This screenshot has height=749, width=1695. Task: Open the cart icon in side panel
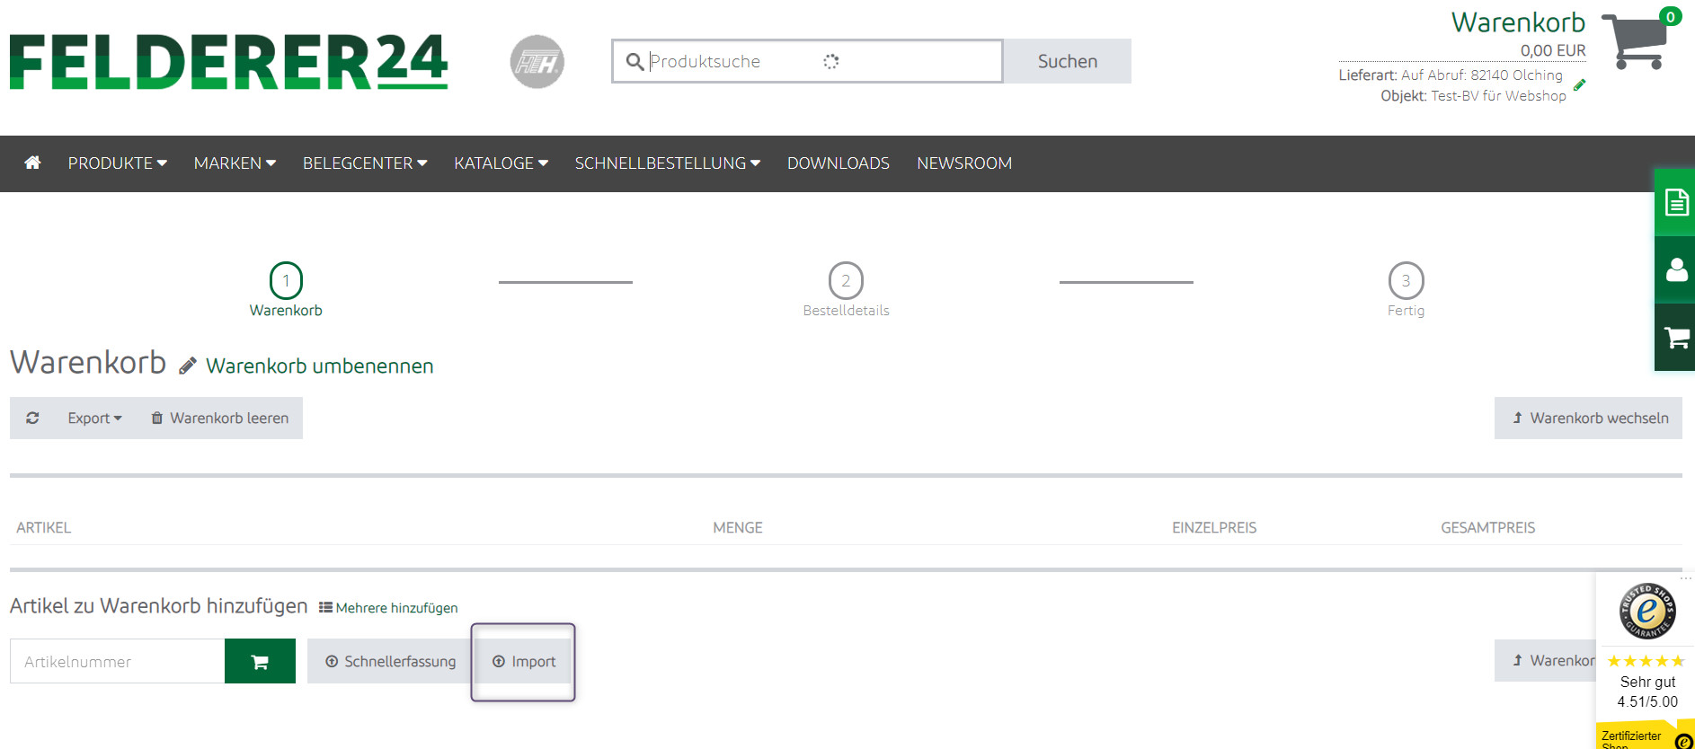pyautogui.click(x=1676, y=338)
